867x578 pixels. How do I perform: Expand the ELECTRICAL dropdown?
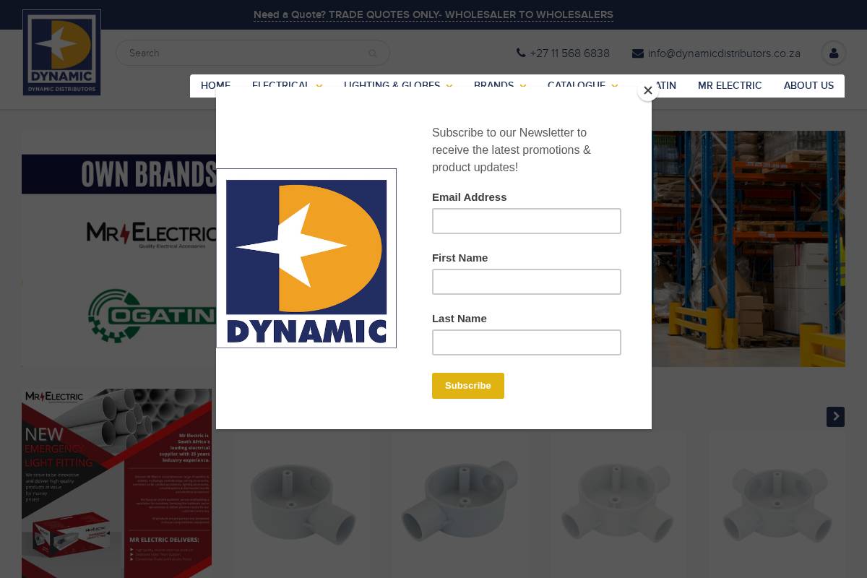click(281, 86)
